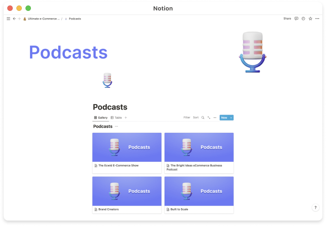Image resolution: width=326 pixels, height=226 pixels.
Task: Click the large microphone image on right
Action: (252, 52)
